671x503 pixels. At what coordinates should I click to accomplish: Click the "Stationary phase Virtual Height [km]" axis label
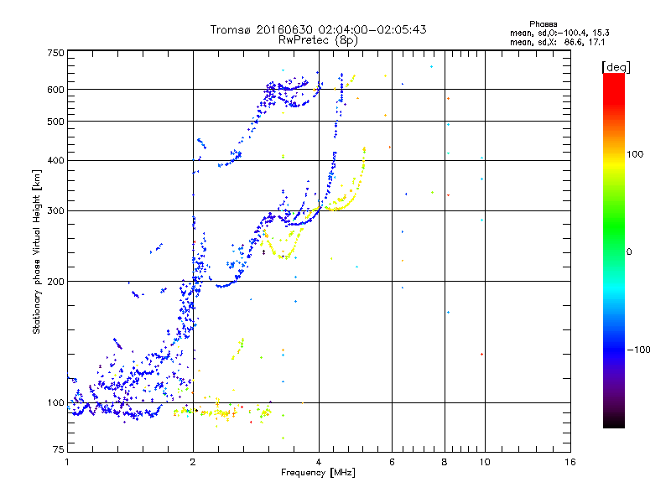point(37,251)
